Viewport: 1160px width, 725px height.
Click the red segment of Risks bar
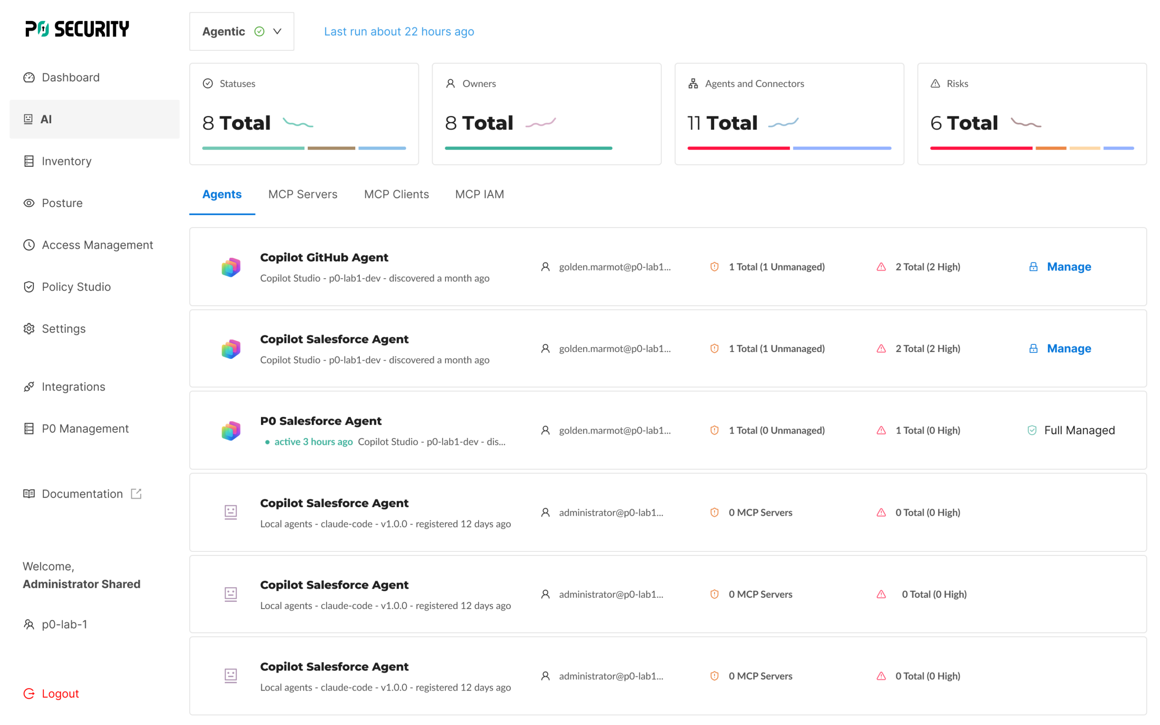click(981, 148)
